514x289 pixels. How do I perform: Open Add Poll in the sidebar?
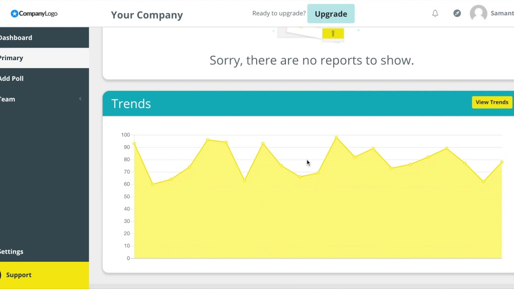pos(12,79)
